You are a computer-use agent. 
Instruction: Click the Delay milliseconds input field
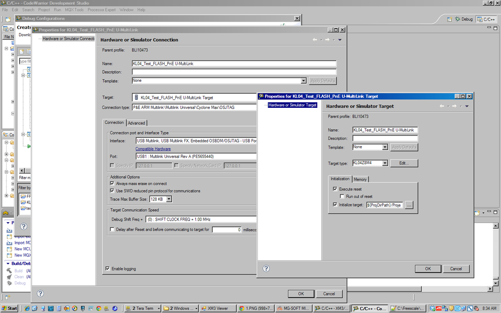coord(227,230)
